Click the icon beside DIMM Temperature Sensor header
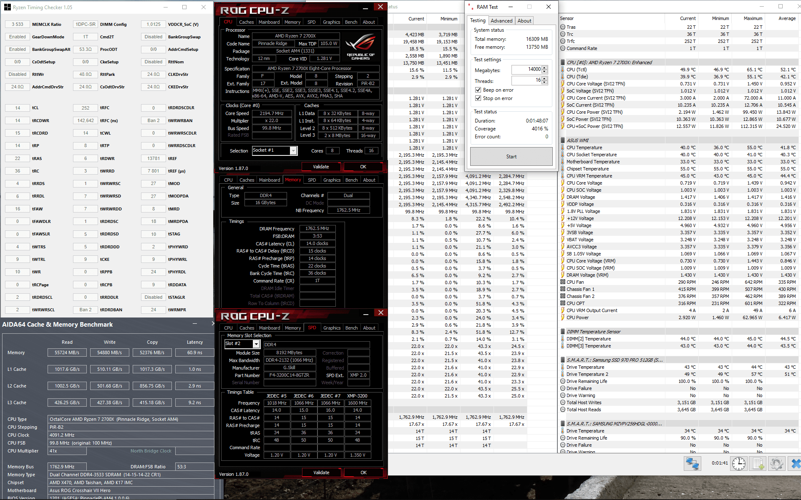801x500 pixels. click(563, 332)
